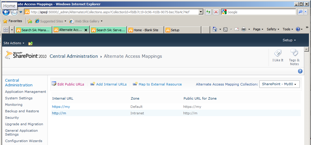Click the Print icon in command bar
Image resolution: width=311 pixels, height=145 pixels.
click(x=244, y=29)
